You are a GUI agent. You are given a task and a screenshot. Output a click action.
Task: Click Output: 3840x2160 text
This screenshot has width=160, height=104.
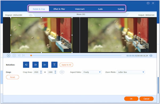146,15
